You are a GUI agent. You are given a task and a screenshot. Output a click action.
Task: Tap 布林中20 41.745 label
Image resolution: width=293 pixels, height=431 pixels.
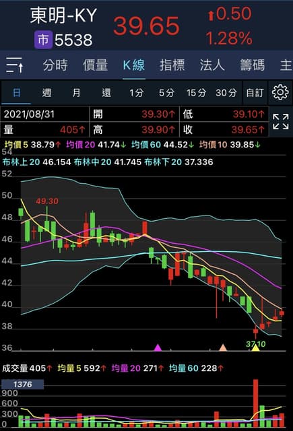point(108,162)
